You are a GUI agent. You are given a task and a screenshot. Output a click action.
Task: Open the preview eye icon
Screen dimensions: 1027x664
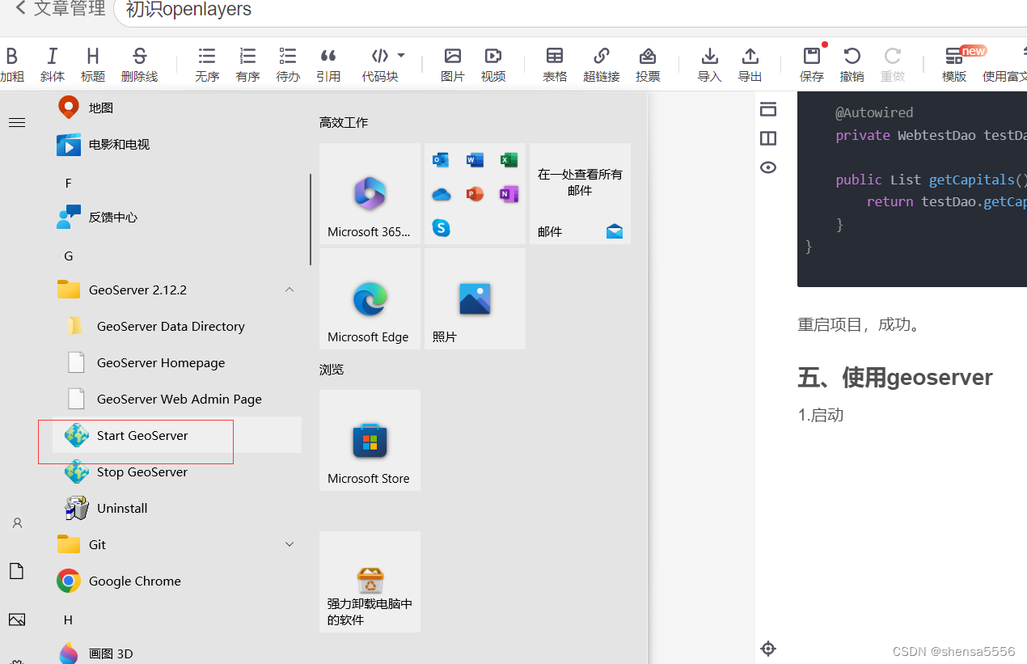767,167
